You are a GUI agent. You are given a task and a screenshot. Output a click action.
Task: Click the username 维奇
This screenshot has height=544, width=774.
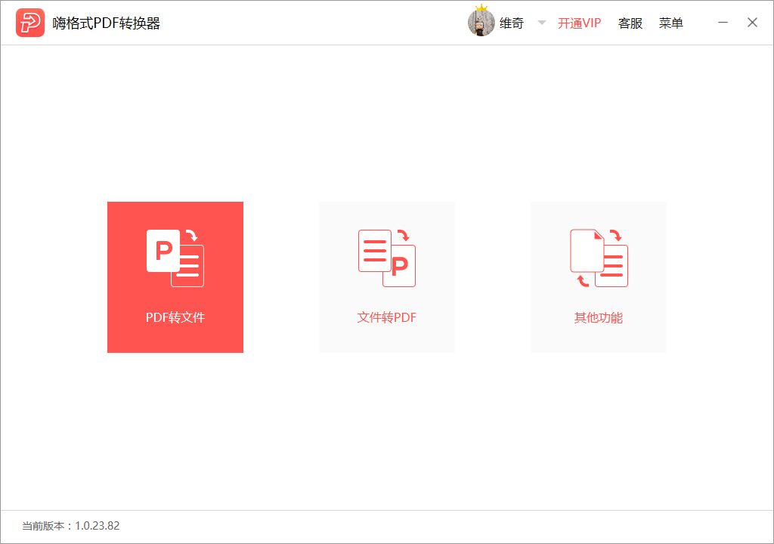click(512, 23)
